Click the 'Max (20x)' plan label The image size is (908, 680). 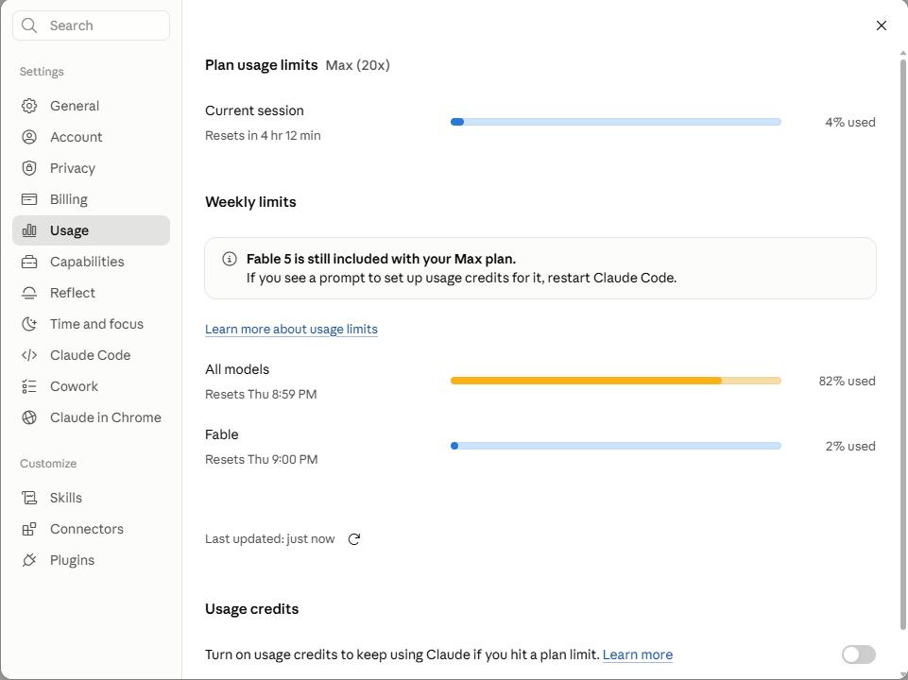point(357,65)
